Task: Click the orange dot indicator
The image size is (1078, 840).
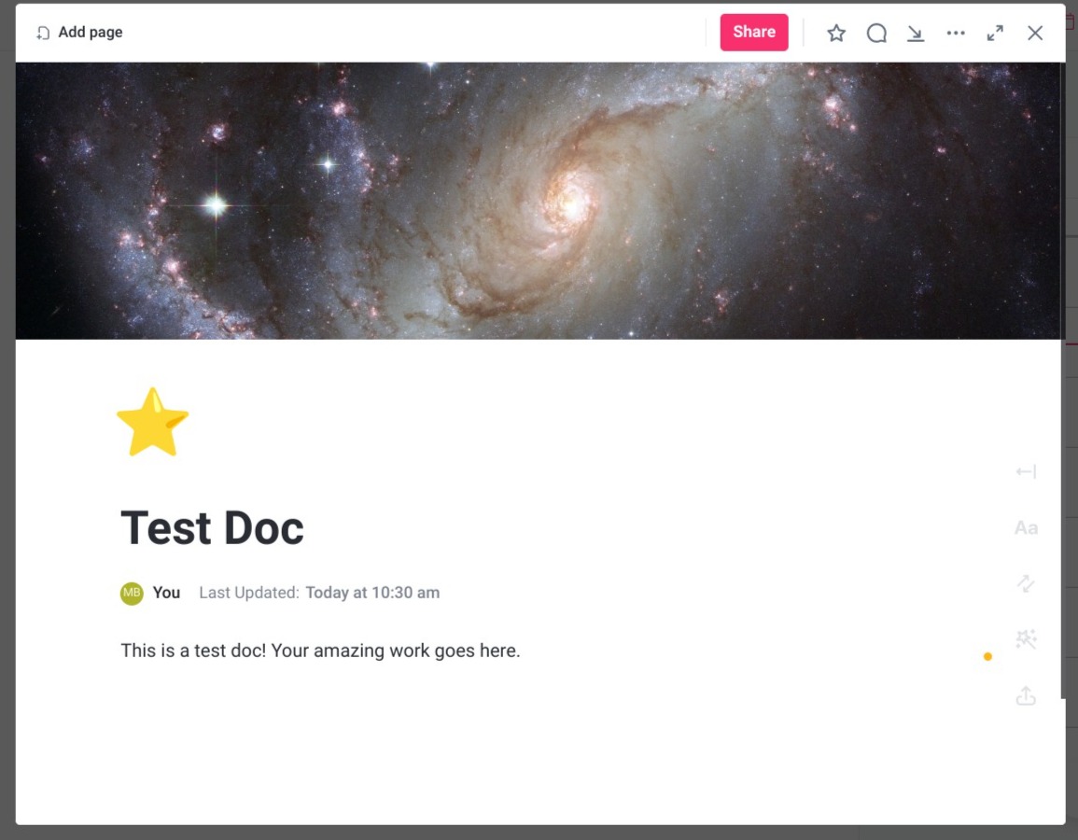Action: coord(987,656)
